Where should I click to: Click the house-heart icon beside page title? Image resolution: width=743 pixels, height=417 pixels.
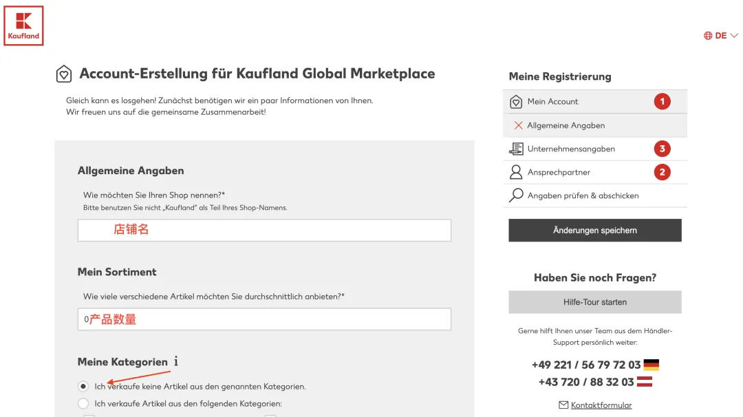pos(64,74)
